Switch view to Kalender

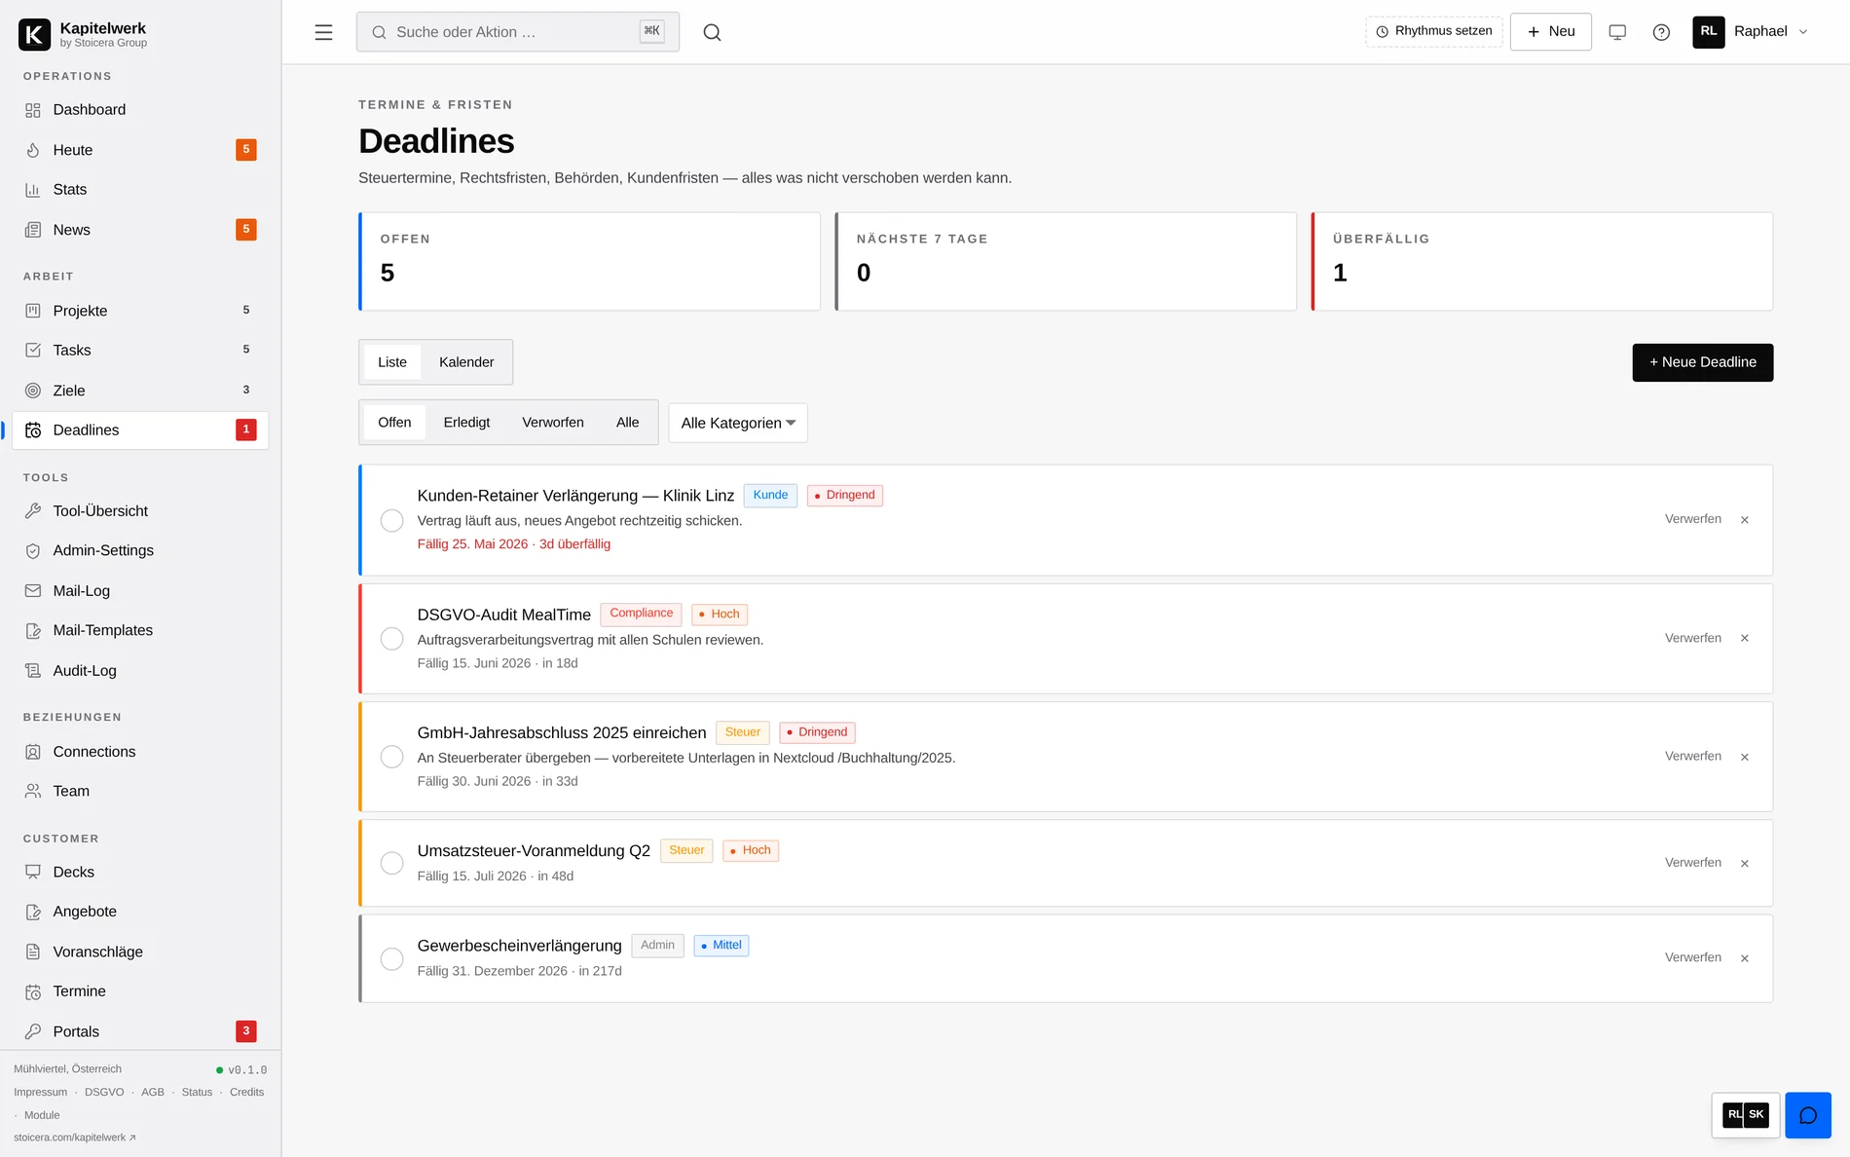(x=466, y=362)
